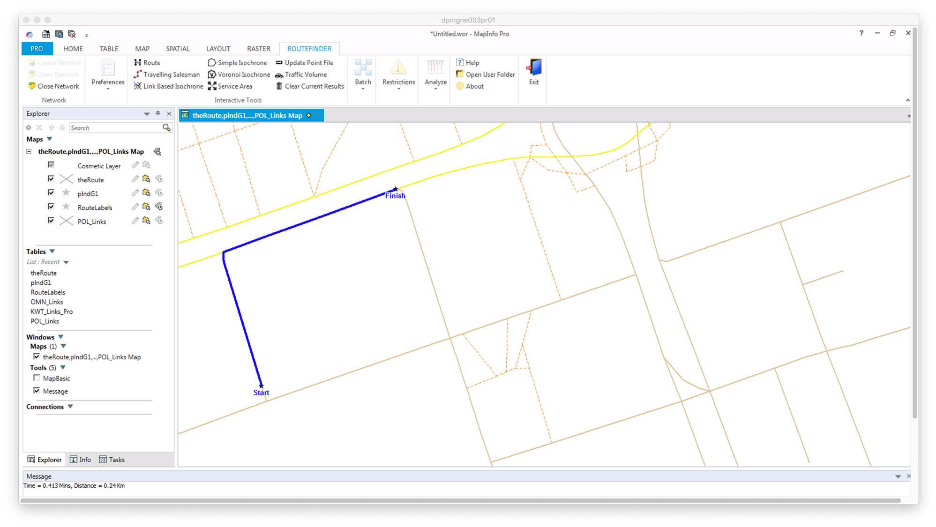Viewport: 936px width, 527px height.
Task: Click the Service Area icon
Action: 212,86
